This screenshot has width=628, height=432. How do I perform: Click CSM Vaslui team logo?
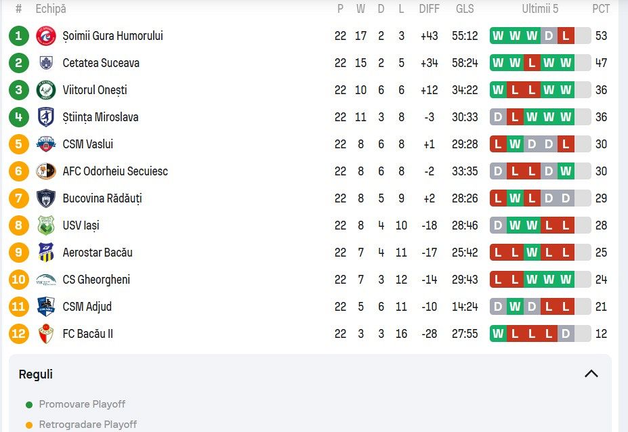[46, 144]
